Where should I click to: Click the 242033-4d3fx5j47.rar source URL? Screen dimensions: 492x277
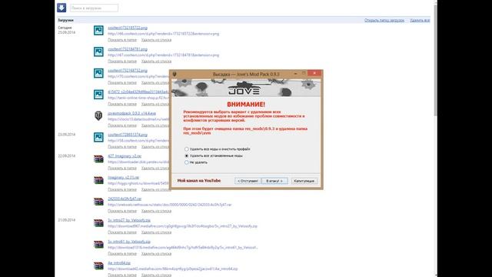tap(169, 205)
